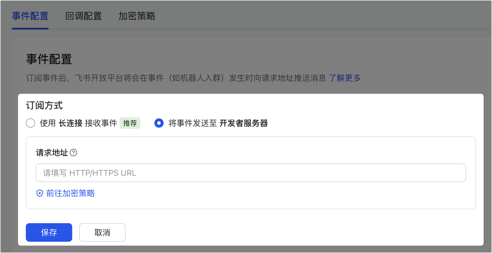492x253 pixels.
Task: Open the 了解更多 link
Action: (x=345, y=78)
